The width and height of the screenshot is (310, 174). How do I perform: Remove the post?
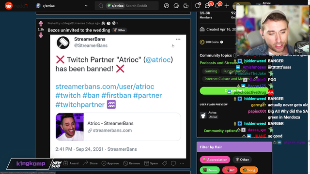131,163
